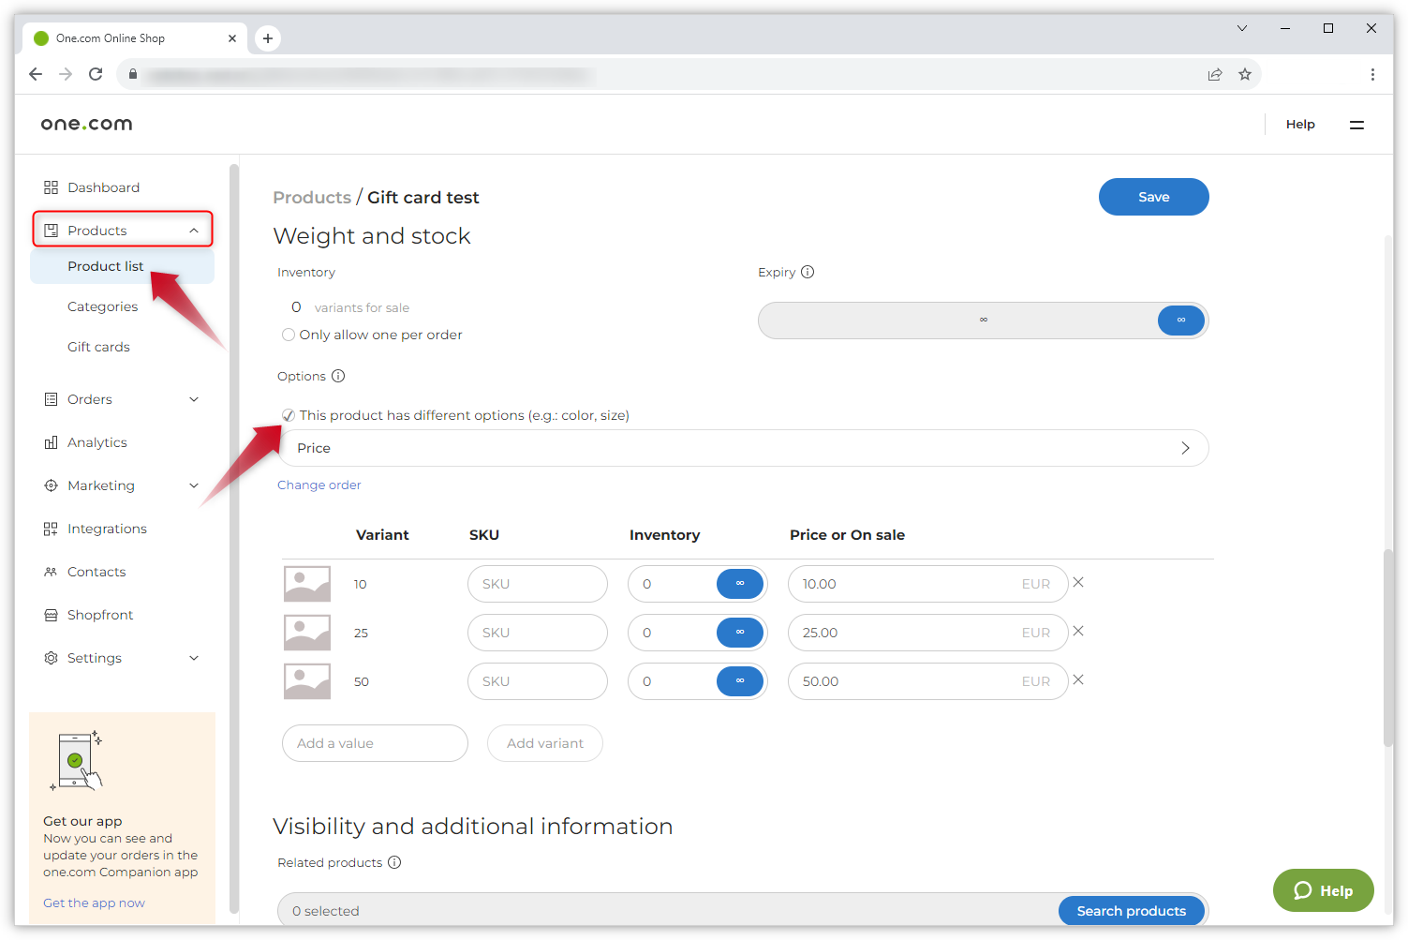Screen dimensions: 1408x940
Task: Click the Expiry info icon
Action: (808, 272)
